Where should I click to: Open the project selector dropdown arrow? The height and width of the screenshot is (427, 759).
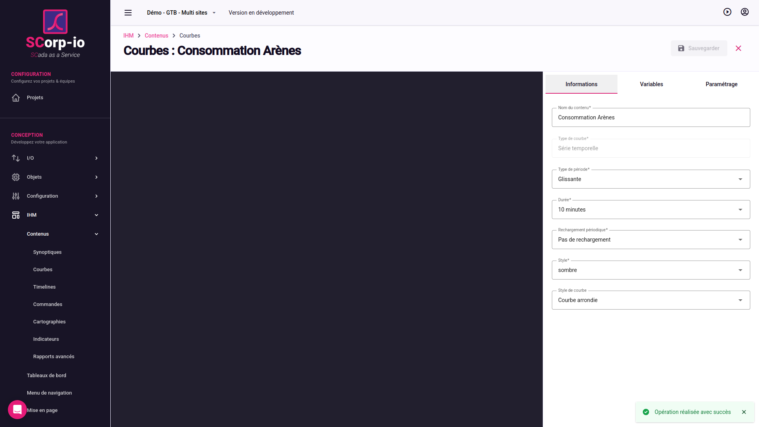214,13
